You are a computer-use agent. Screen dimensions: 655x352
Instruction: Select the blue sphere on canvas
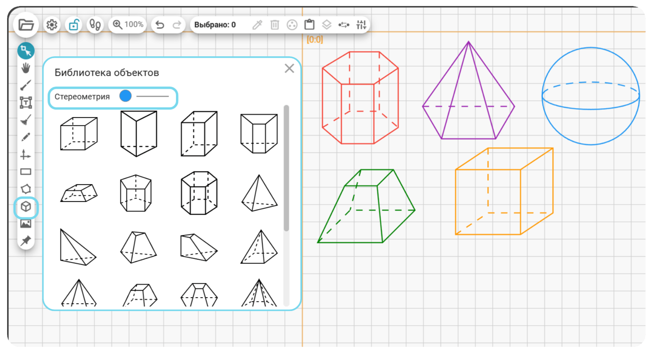(x=591, y=96)
